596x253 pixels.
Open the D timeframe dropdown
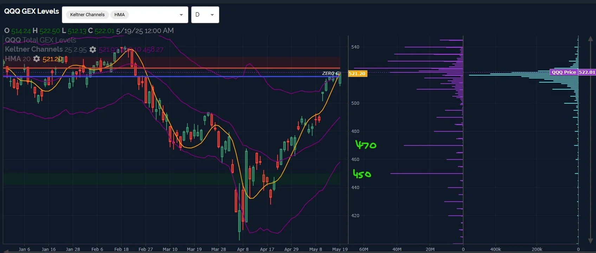205,15
